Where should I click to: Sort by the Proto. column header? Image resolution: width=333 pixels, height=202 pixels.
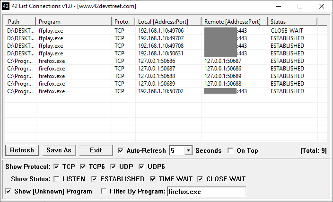[123, 22]
